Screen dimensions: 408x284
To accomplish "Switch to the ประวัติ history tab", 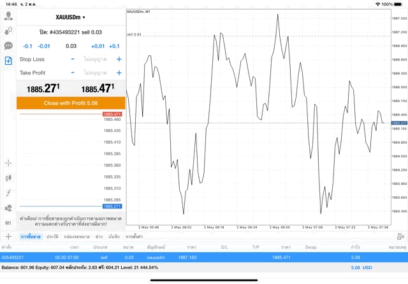I will 52,236.
